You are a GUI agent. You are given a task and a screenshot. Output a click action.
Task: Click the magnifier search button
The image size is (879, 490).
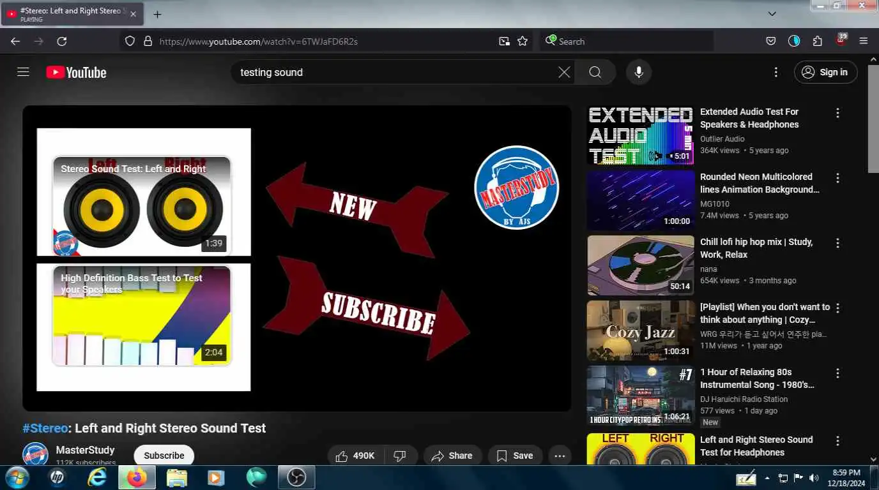pos(595,72)
